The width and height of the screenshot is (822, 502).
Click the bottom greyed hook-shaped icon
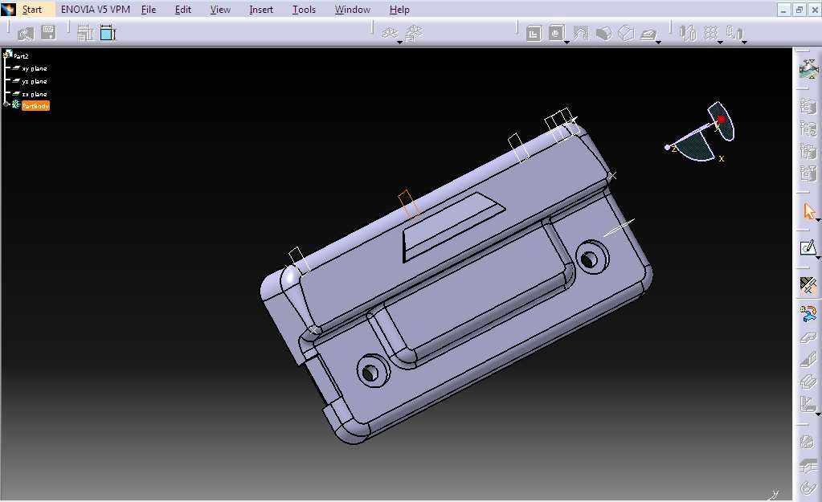tap(808, 487)
